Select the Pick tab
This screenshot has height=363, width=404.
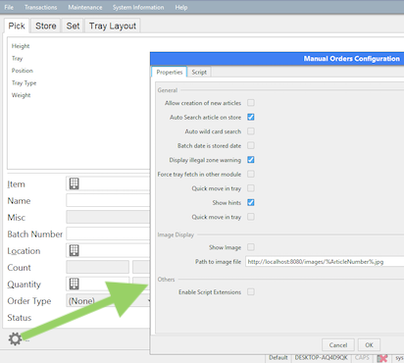17,26
